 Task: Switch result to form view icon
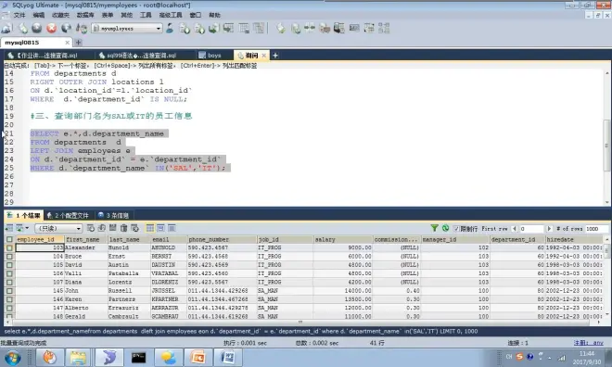(160, 228)
